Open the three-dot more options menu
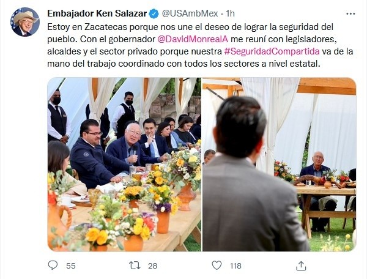The image size is (367, 279). [x=350, y=14]
